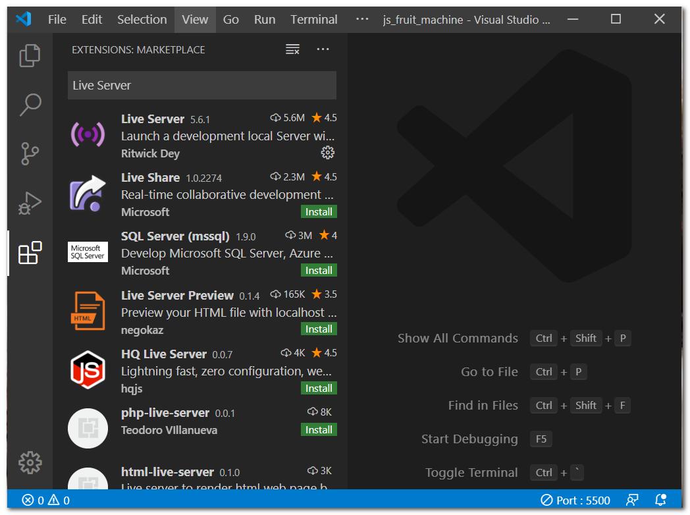Viewport: 690px width, 515px height.
Task: Click the EXTENSIONS: MARKETPLACE header
Action: 138,50
